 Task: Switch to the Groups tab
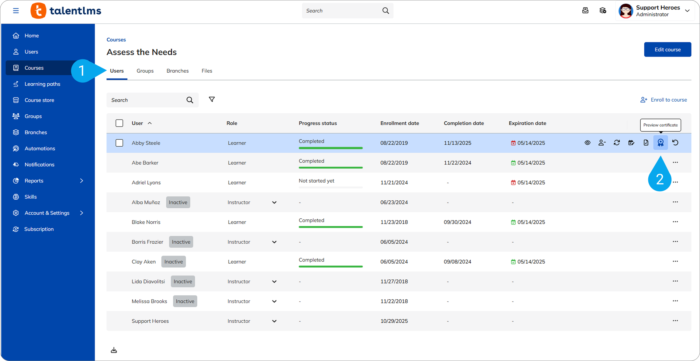145,71
